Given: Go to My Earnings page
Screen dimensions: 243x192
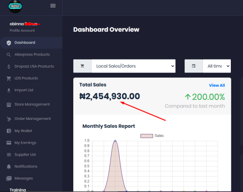Looking at the screenshot, I should point(25,143).
